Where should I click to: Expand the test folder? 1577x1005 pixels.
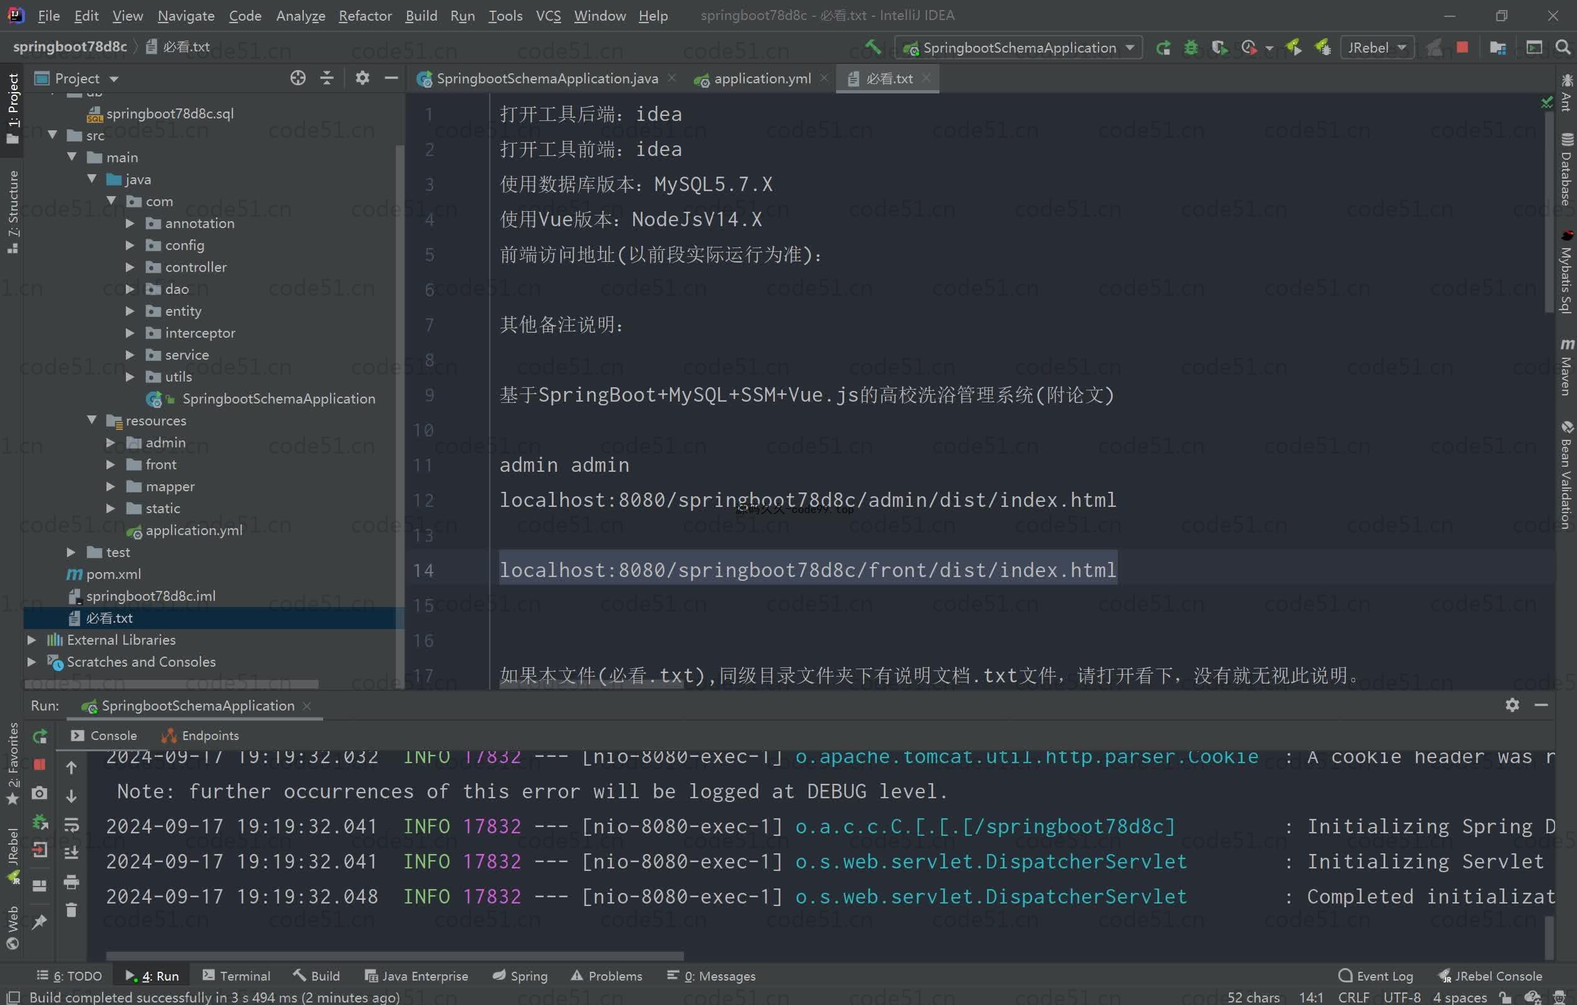[71, 551]
